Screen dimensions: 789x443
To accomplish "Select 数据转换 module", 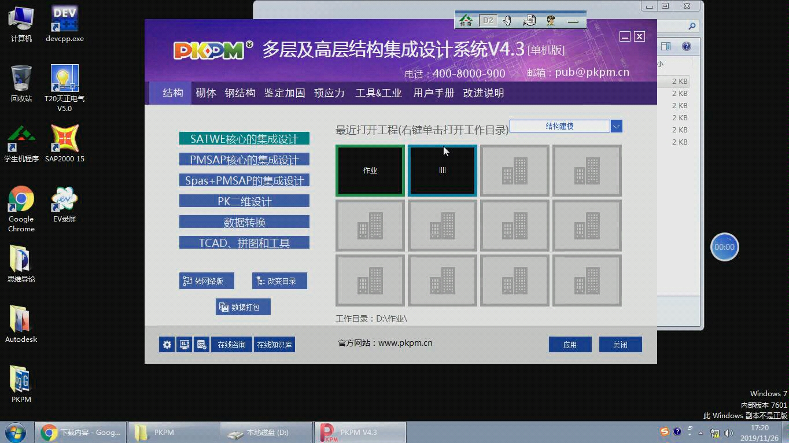I will point(244,222).
